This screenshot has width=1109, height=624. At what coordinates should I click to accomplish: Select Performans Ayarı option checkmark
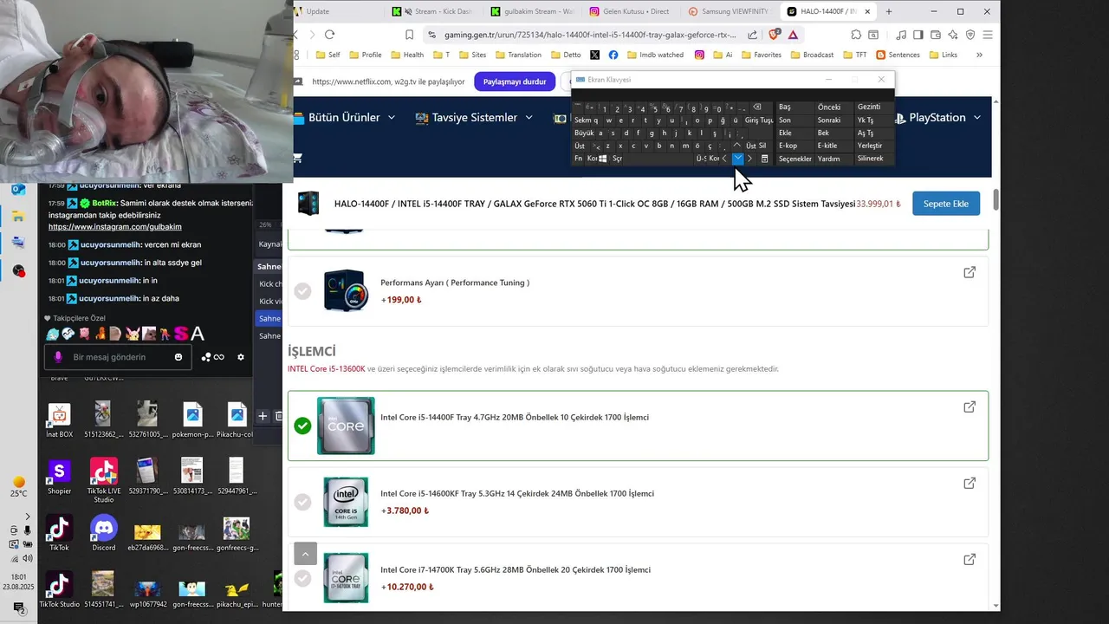pyautogui.click(x=302, y=291)
